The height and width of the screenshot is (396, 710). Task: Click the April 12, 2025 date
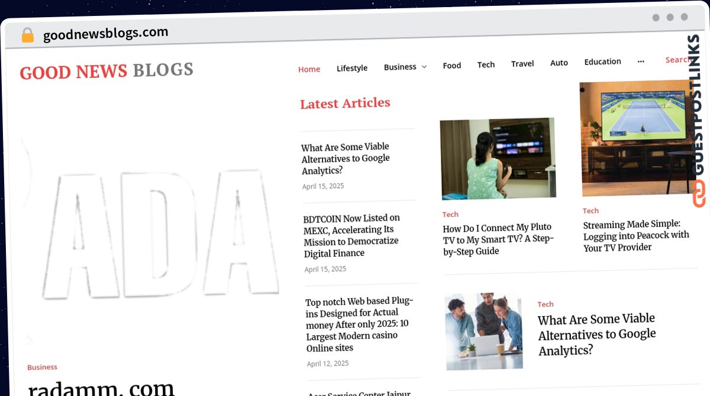[x=328, y=363]
